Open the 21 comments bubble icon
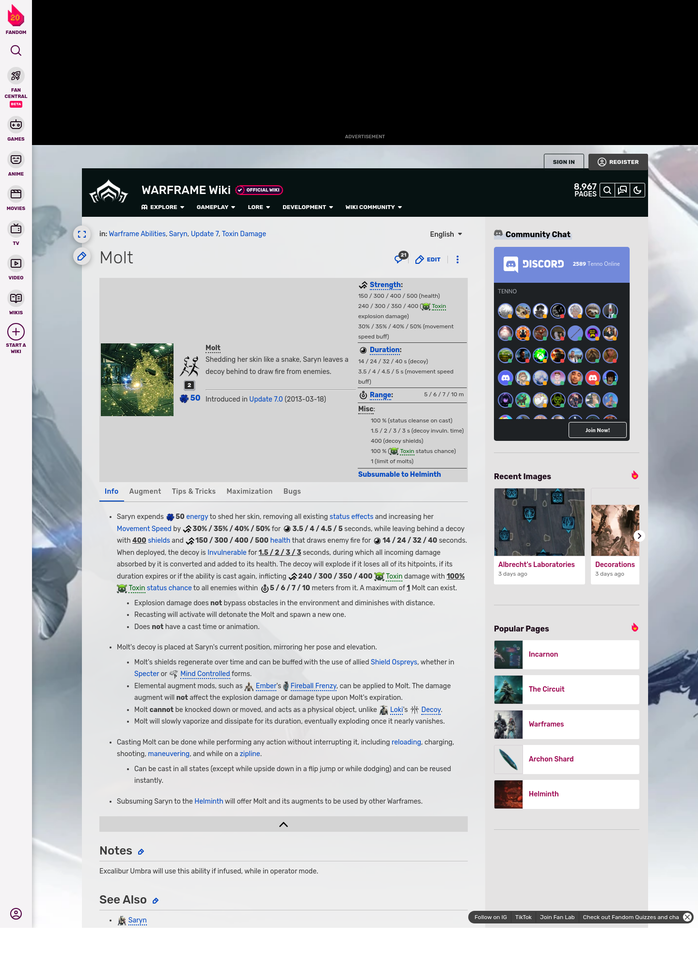This screenshot has width=698, height=970. coord(400,258)
